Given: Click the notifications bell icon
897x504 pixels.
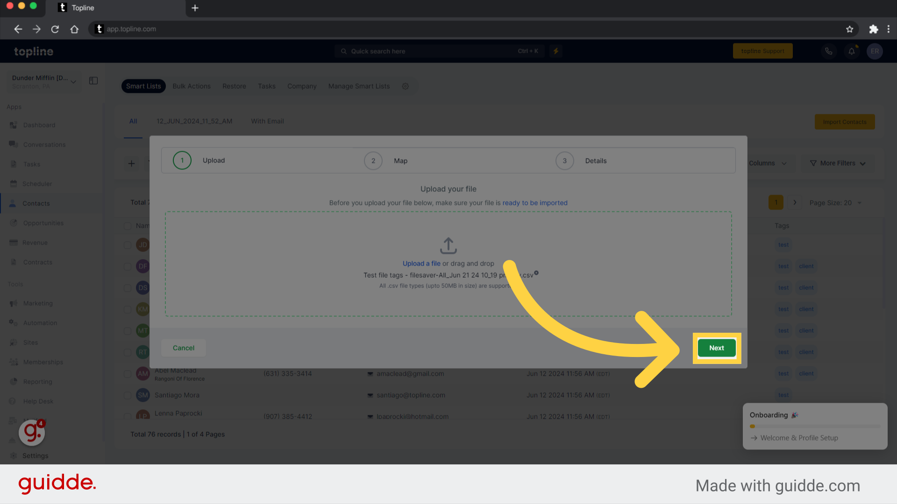Looking at the screenshot, I should 851,51.
